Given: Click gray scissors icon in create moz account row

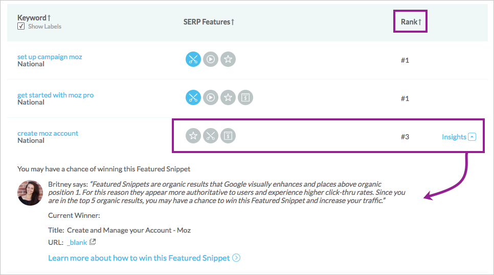Looking at the screenshot, I should [211, 136].
